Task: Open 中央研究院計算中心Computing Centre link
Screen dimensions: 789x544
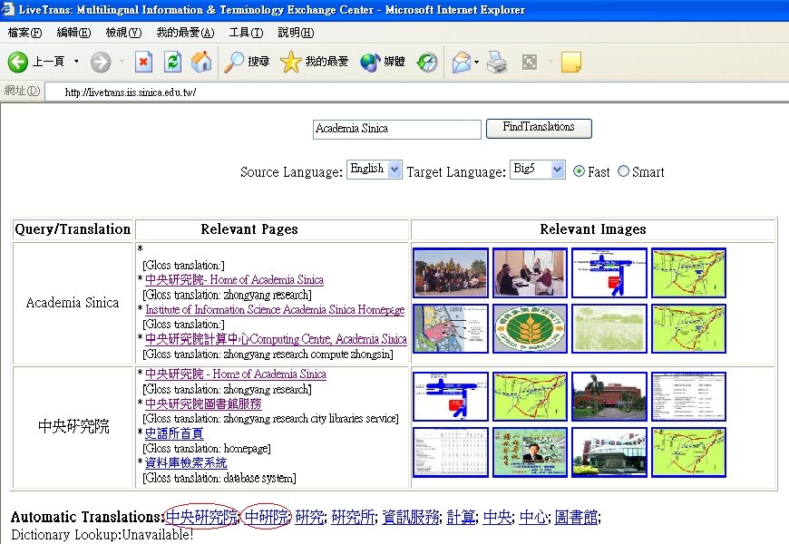Action: (276, 339)
